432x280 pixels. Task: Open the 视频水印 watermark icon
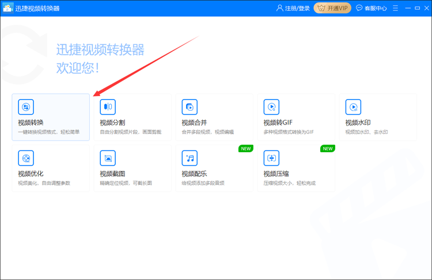[353, 107]
